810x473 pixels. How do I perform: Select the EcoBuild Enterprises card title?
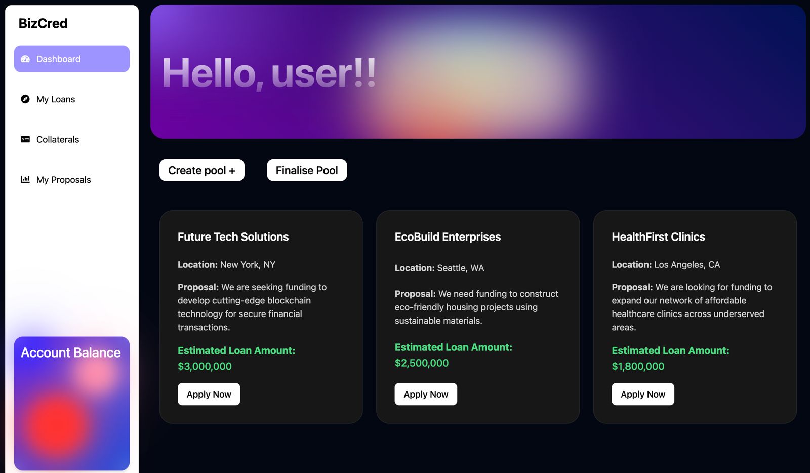tap(448, 237)
